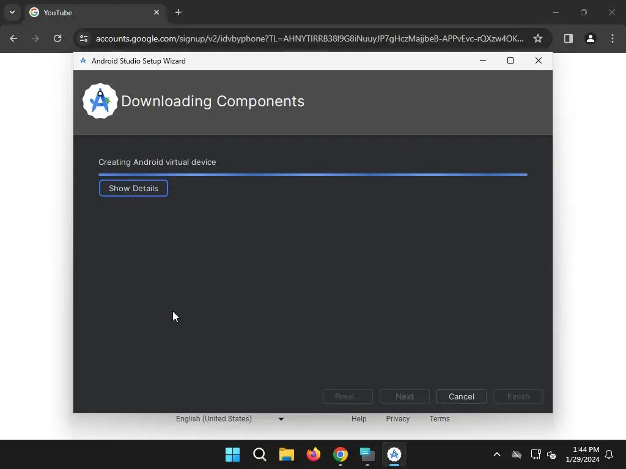Go back in Chrome

click(13, 38)
